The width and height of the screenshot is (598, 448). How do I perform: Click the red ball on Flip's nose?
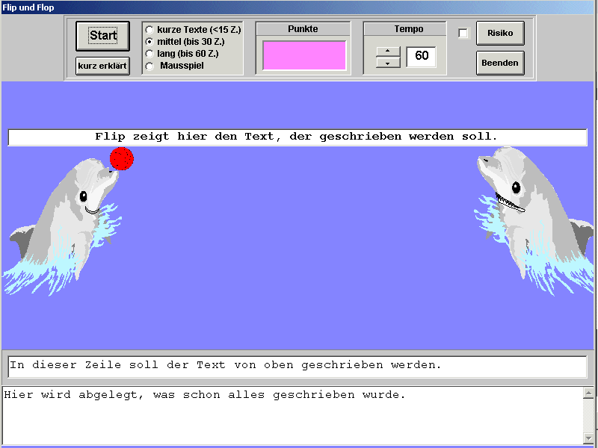(121, 158)
